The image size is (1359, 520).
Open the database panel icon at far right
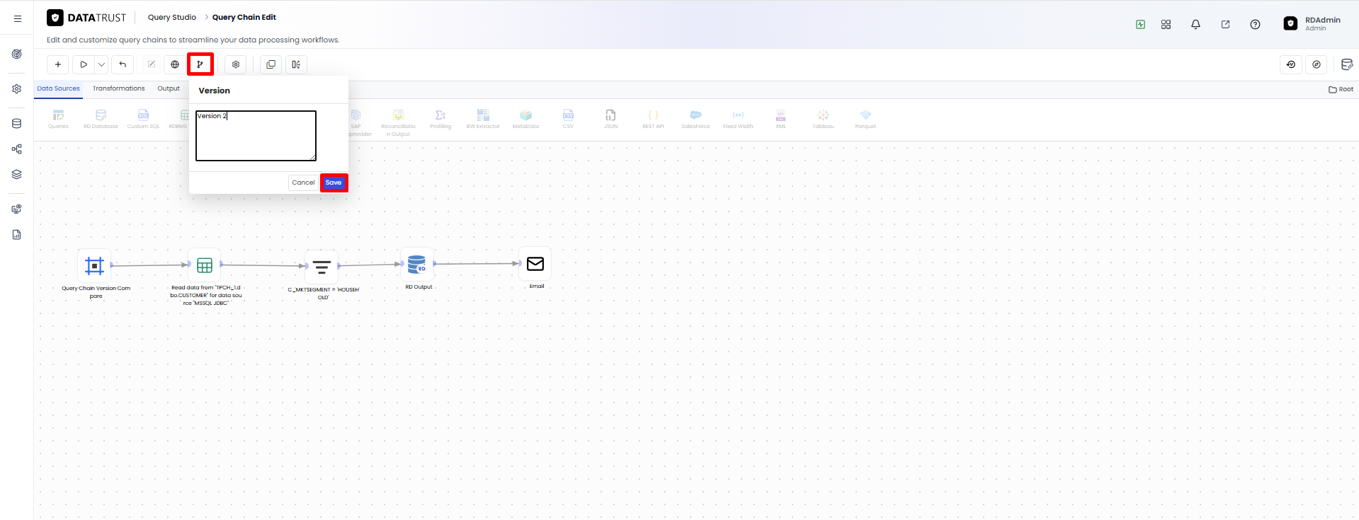click(1347, 64)
